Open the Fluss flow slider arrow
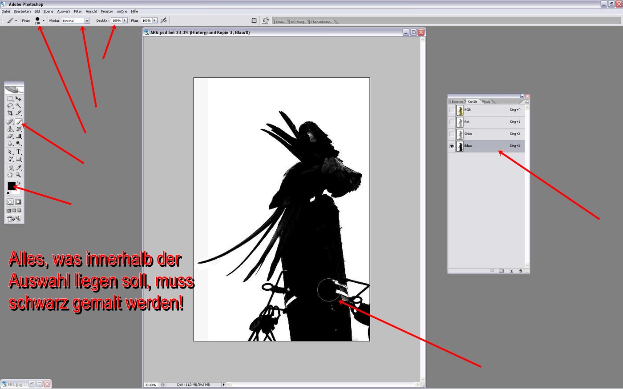The width and height of the screenshot is (623, 389). click(x=154, y=20)
